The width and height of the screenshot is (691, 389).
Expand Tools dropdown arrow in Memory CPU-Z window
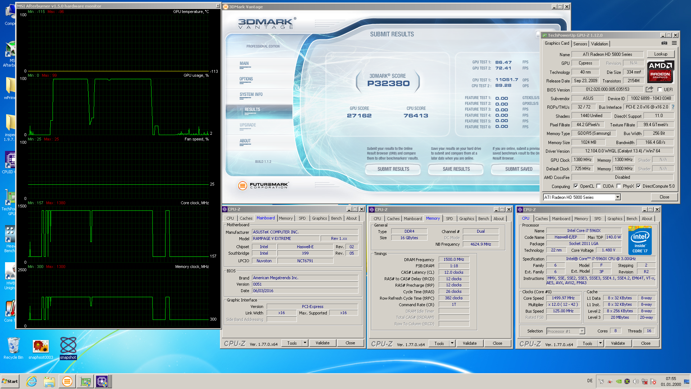(452, 343)
